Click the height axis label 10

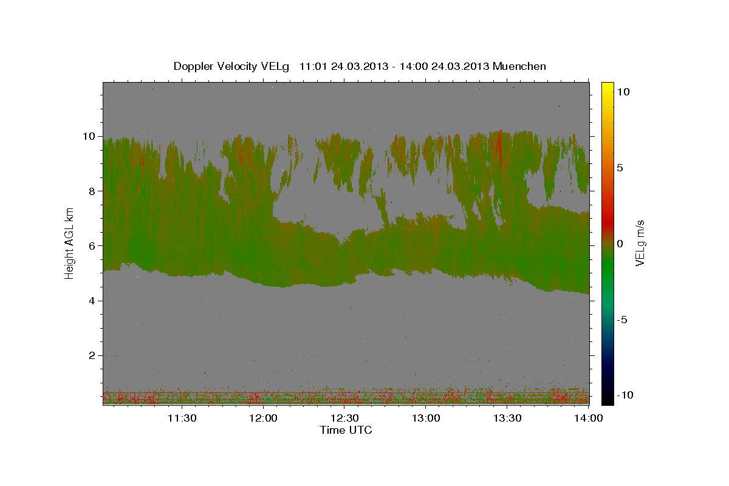coord(91,136)
